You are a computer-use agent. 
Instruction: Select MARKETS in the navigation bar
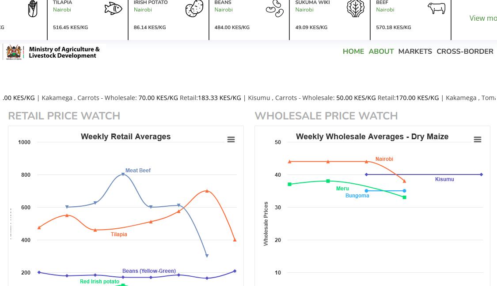[415, 52]
